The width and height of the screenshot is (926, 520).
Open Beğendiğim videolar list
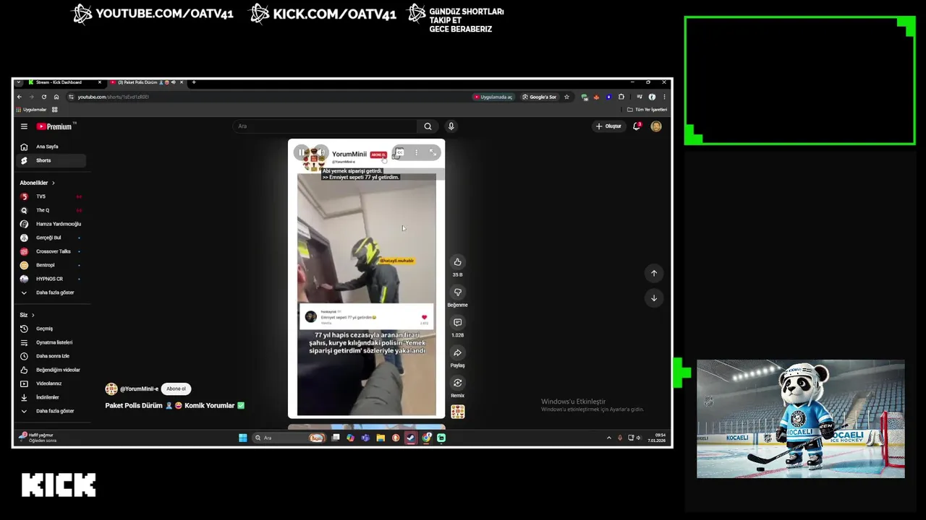[x=51, y=370]
